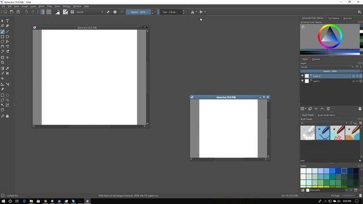
Task: Open the Filter menu
Action: [x=49, y=6]
